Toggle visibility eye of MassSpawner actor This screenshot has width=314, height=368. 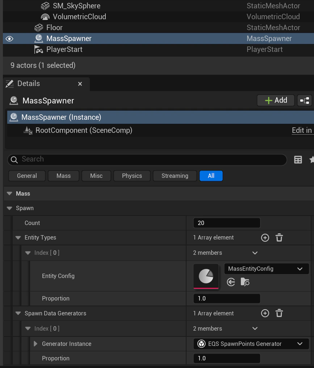(9, 38)
